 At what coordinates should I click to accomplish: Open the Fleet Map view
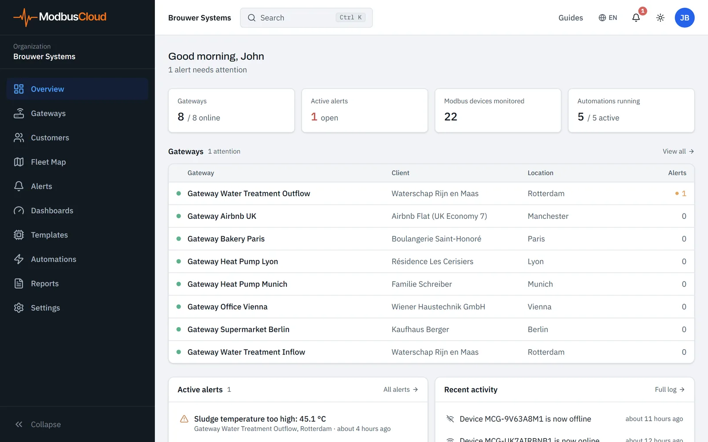point(77,162)
